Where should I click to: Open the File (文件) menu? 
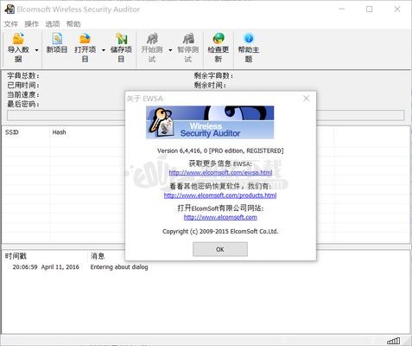(x=11, y=24)
